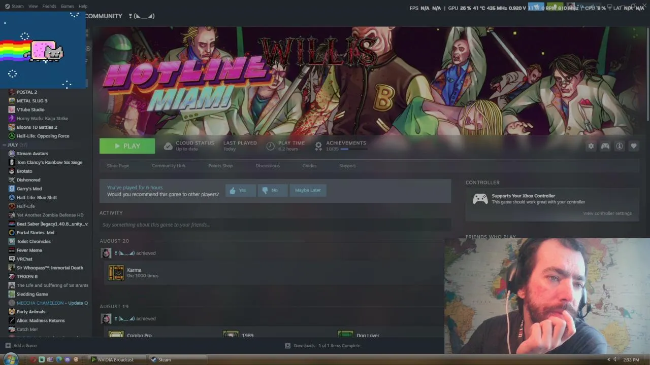Click the achievements progress bar
Image resolution: width=650 pixels, height=365 pixels.
(x=353, y=149)
